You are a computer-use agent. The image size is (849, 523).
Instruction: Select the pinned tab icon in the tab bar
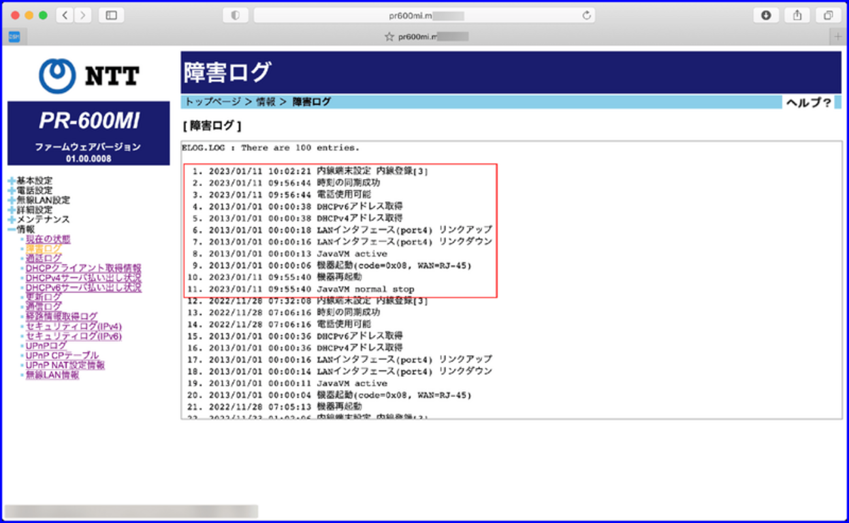[x=14, y=37]
